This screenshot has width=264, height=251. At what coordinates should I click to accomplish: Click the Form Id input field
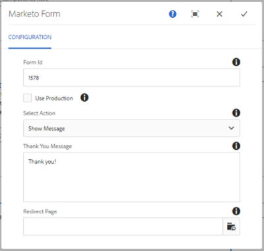pyautogui.click(x=131, y=77)
